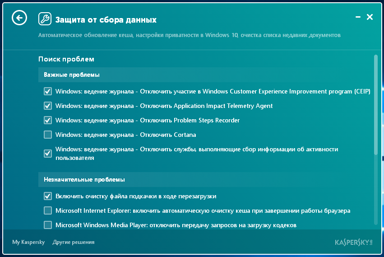The width and height of the screenshot is (384, 257).
Task: Uncheck Problem Steps Recorder checkbox
Action: click(48, 121)
